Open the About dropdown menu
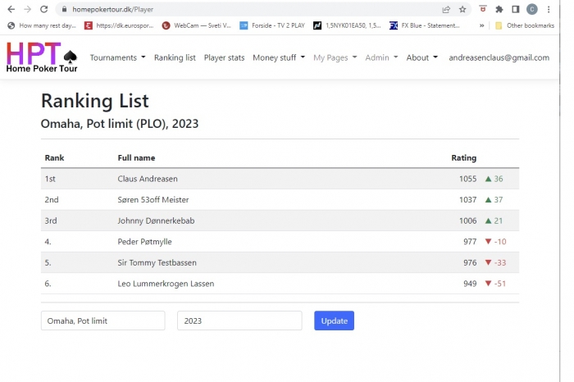This screenshot has width=574, height=382. tap(421, 57)
